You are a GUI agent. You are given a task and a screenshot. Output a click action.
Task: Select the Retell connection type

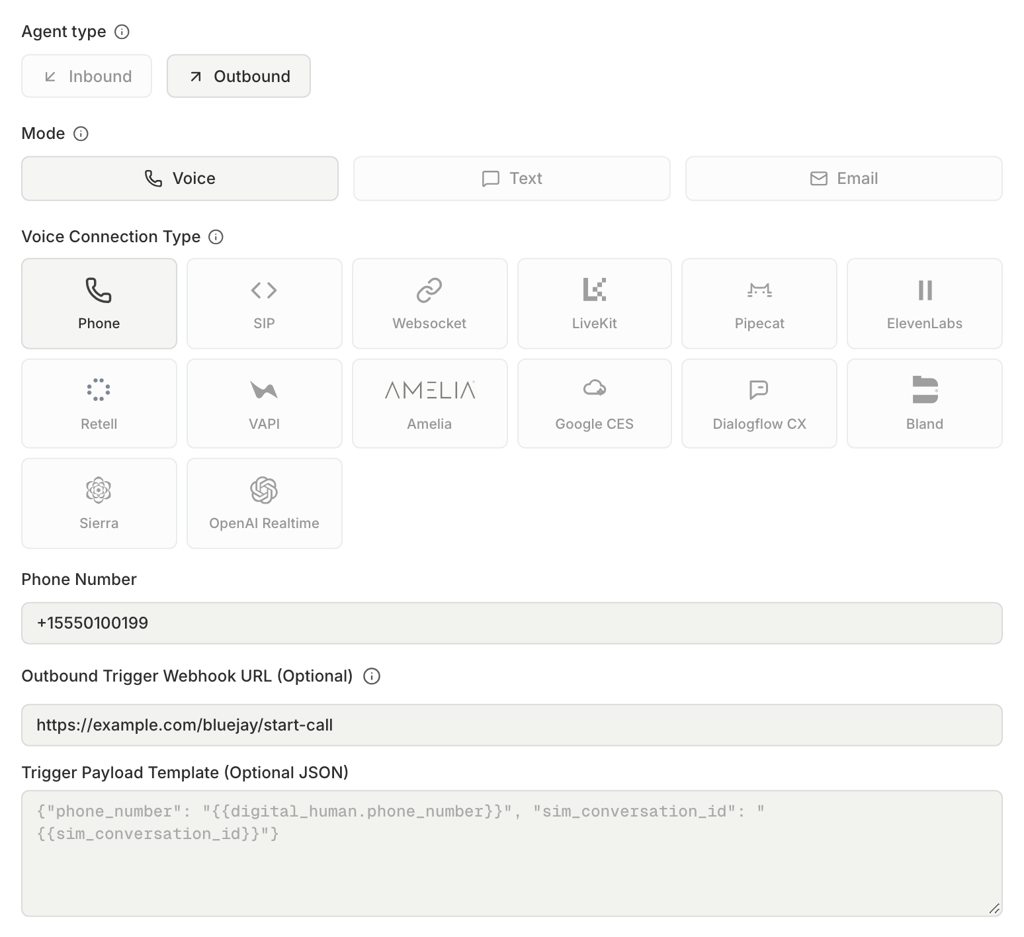(x=99, y=404)
